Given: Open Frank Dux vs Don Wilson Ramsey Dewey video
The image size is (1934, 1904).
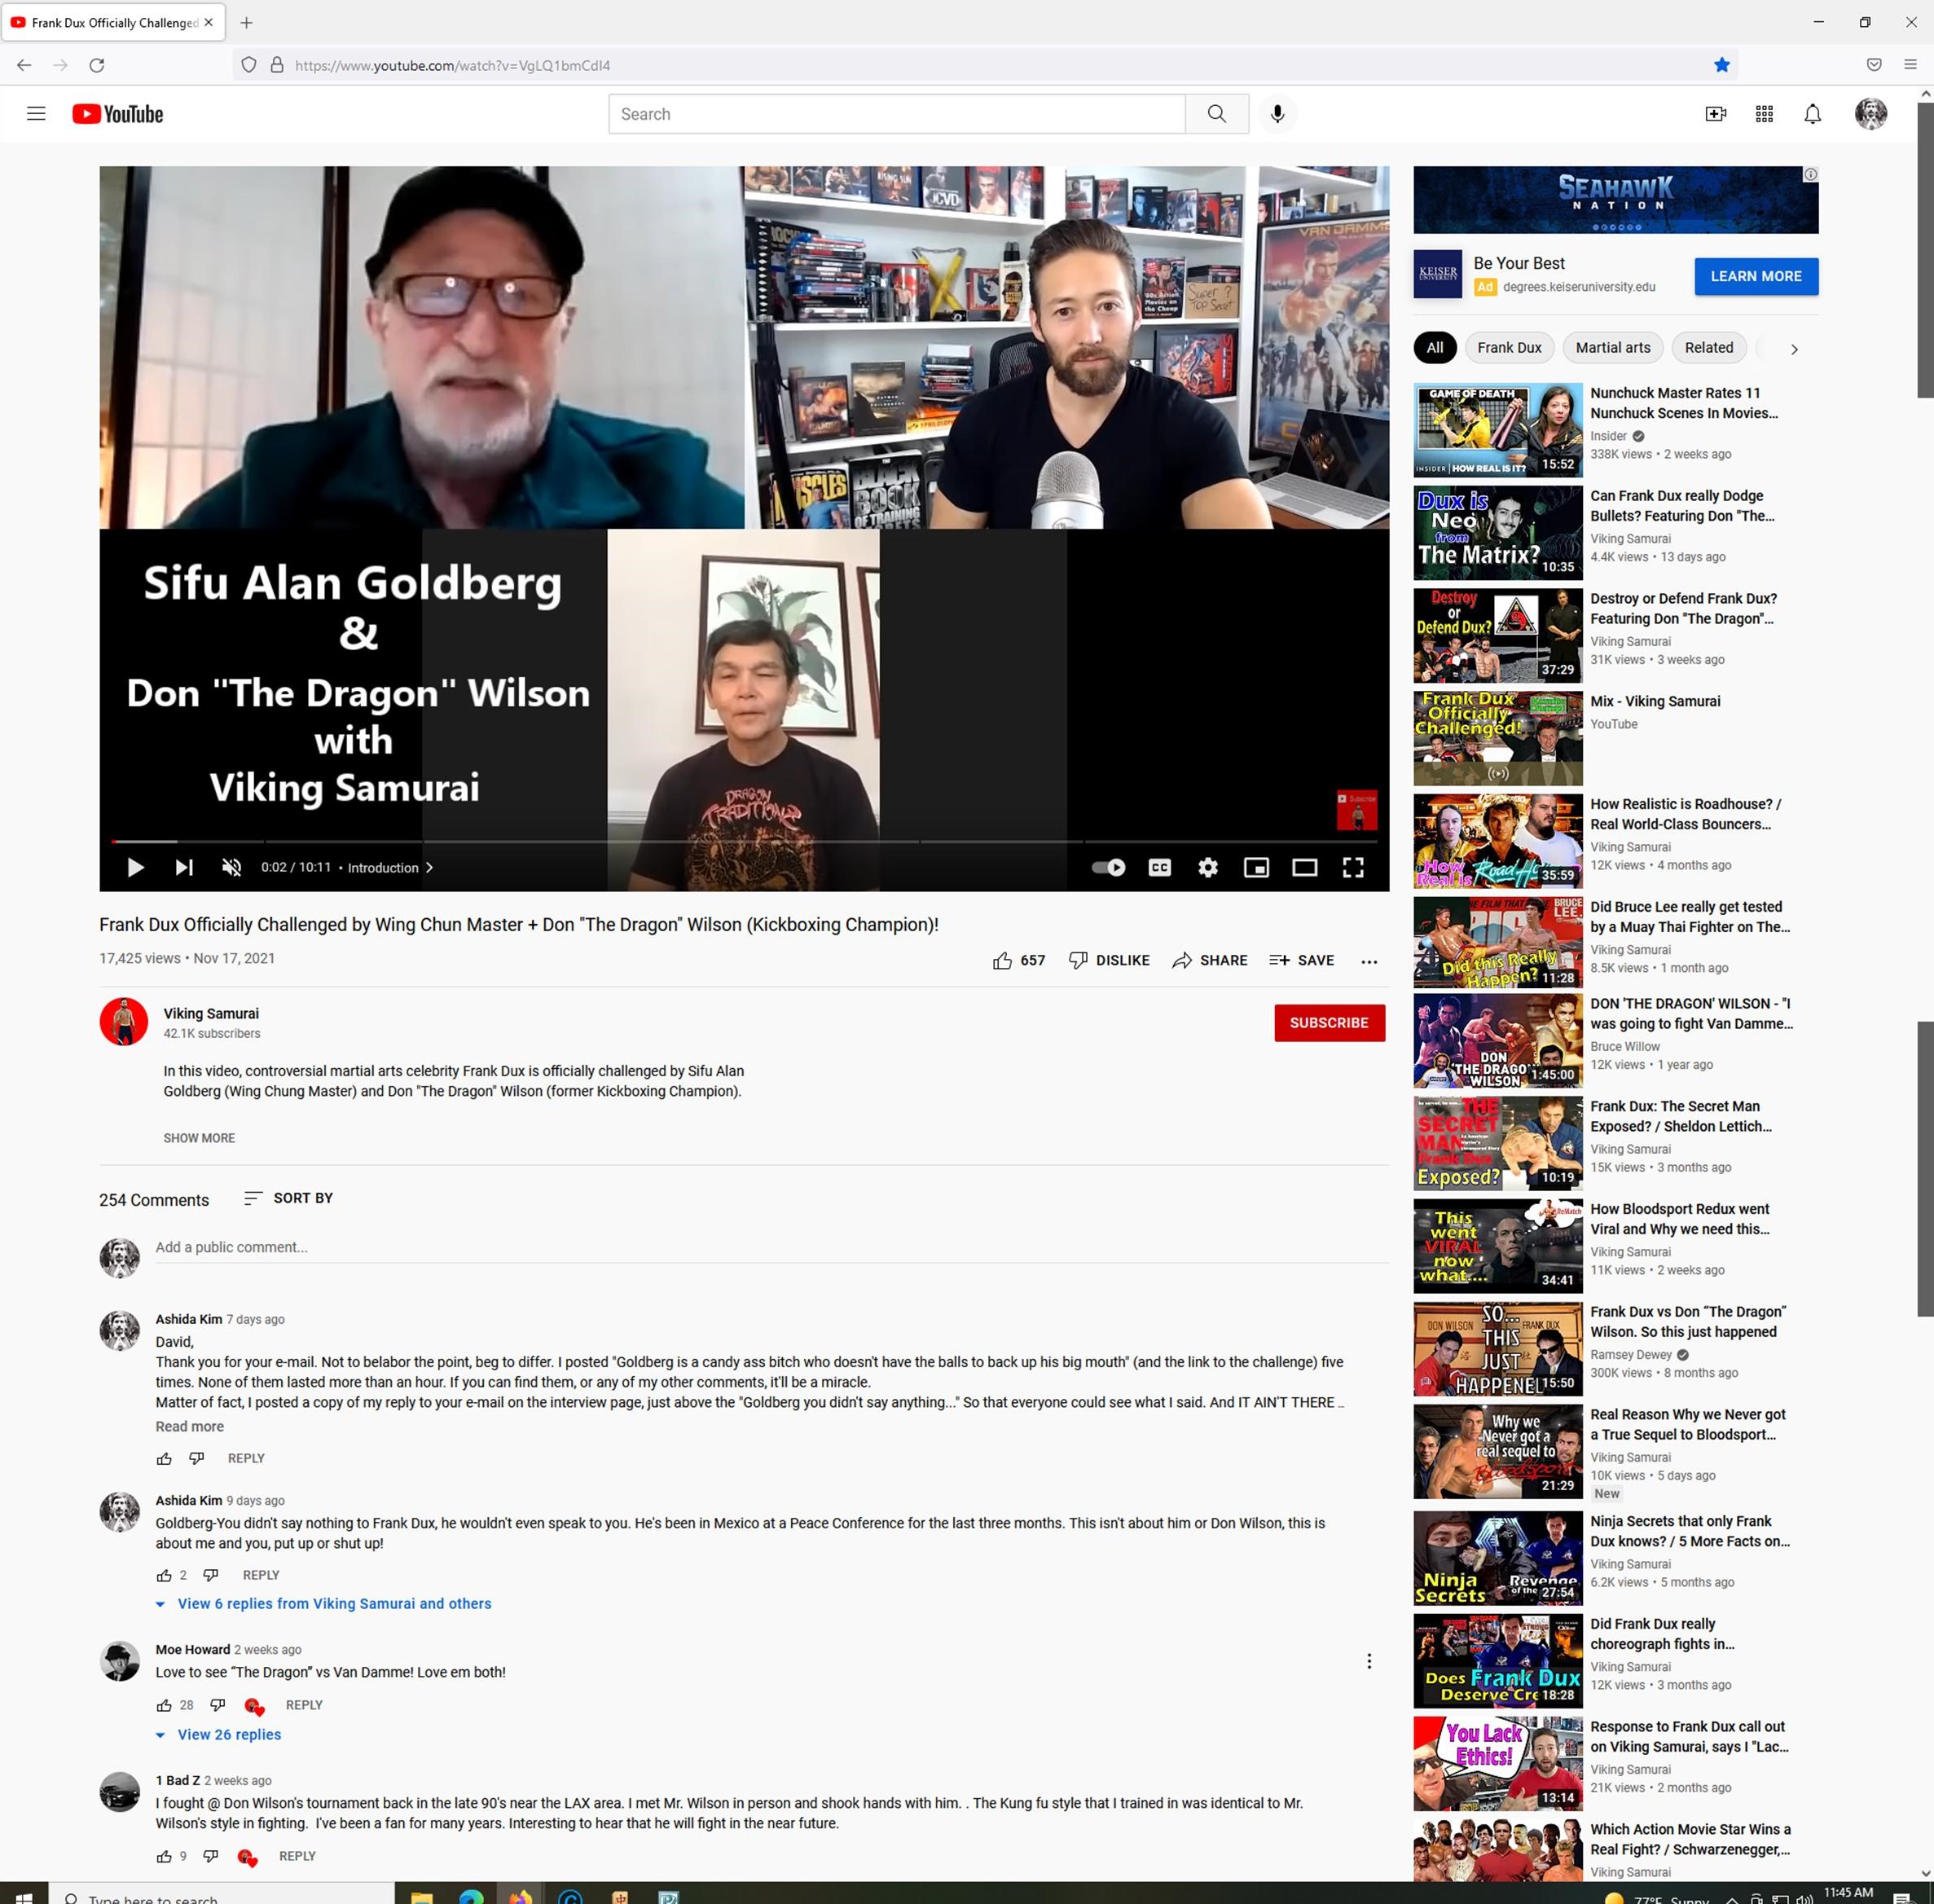Looking at the screenshot, I should 1688,1321.
